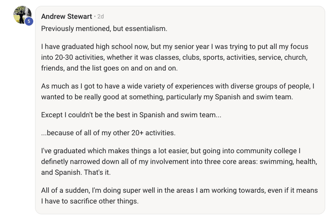Screen dimensions: 336x217
Task: Click the paragraph starting "All of a sudden"
Action: [x=180, y=195]
